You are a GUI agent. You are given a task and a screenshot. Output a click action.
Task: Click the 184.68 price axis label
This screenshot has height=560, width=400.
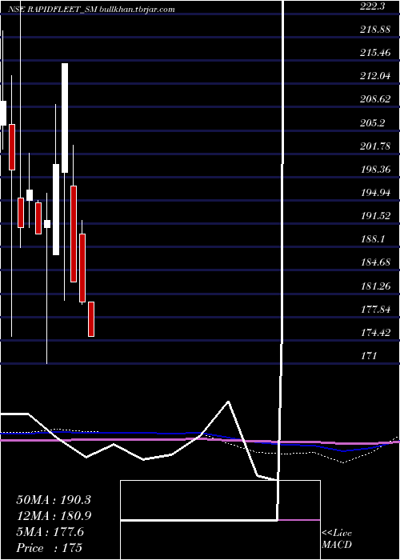(375, 262)
